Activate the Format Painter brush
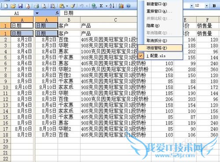The height and width of the screenshot is (162, 220). tap(73, 6)
